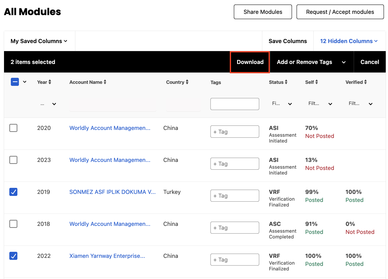Check the 2020 Worldly Account row checkbox
The image size is (388, 279).
coord(13,128)
